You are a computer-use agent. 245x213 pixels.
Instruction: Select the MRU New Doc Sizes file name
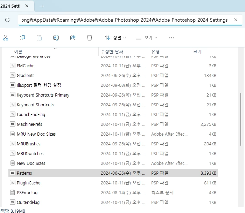[x=36, y=134]
